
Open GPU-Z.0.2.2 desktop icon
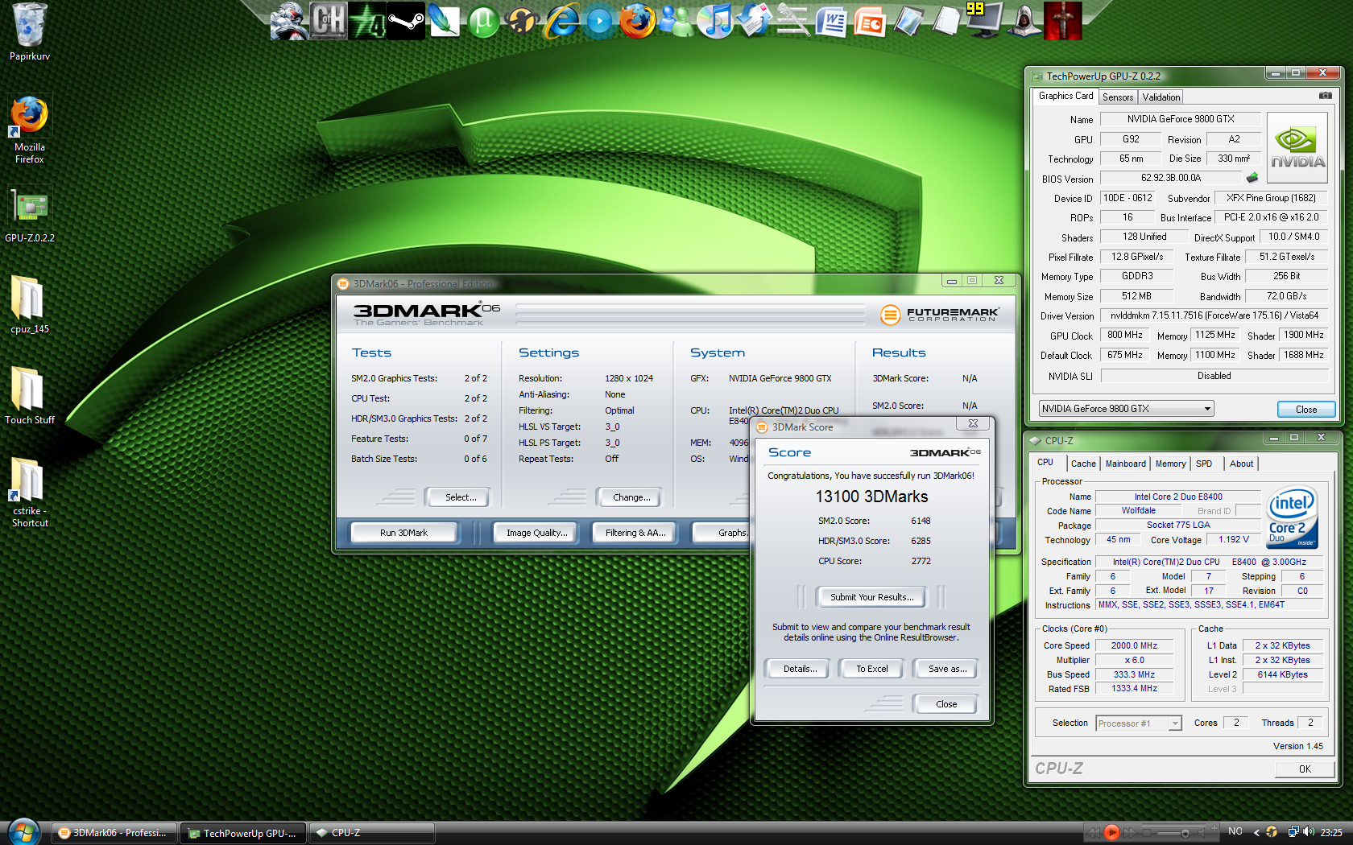click(30, 216)
